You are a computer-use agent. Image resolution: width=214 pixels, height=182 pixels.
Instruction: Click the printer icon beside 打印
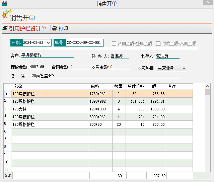(x=55, y=28)
